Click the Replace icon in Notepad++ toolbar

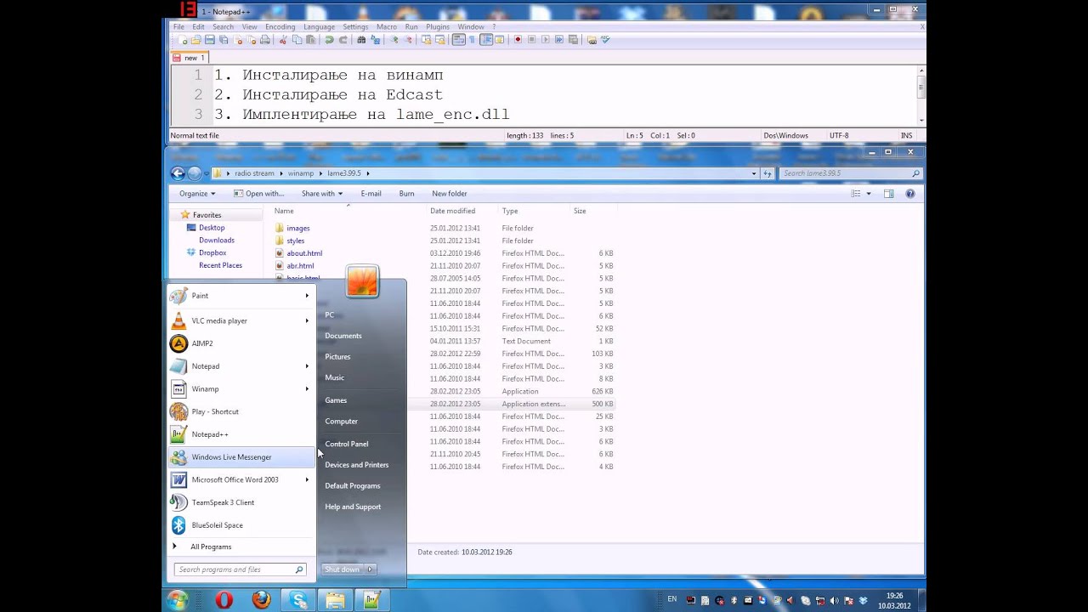pos(375,40)
